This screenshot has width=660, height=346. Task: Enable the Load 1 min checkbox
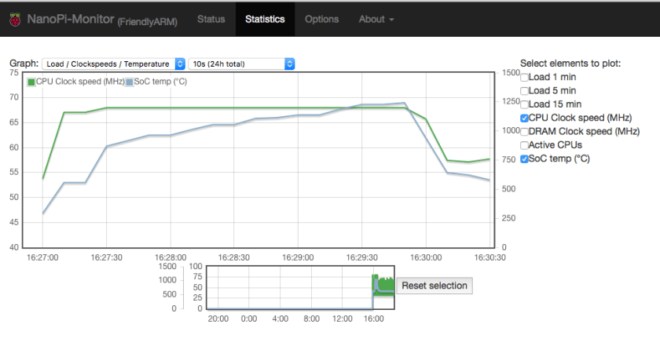(x=524, y=77)
